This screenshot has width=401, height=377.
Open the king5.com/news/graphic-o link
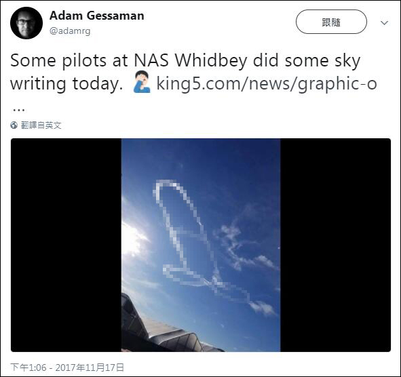pyautogui.click(x=267, y=83)
